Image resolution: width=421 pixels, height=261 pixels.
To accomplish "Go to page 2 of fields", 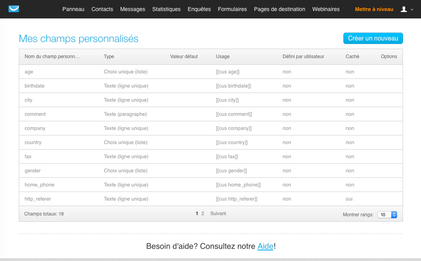I will click(203, 214).
